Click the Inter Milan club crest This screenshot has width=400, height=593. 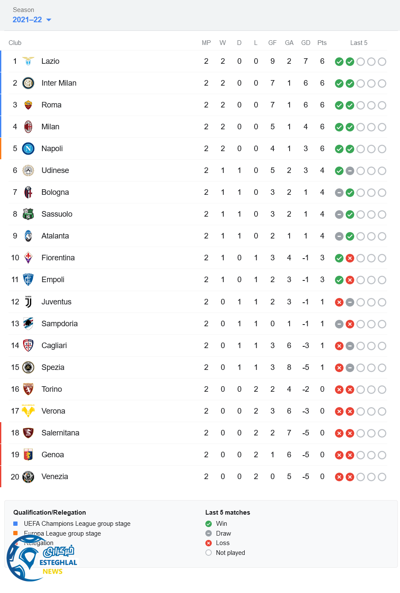point(28,83)
